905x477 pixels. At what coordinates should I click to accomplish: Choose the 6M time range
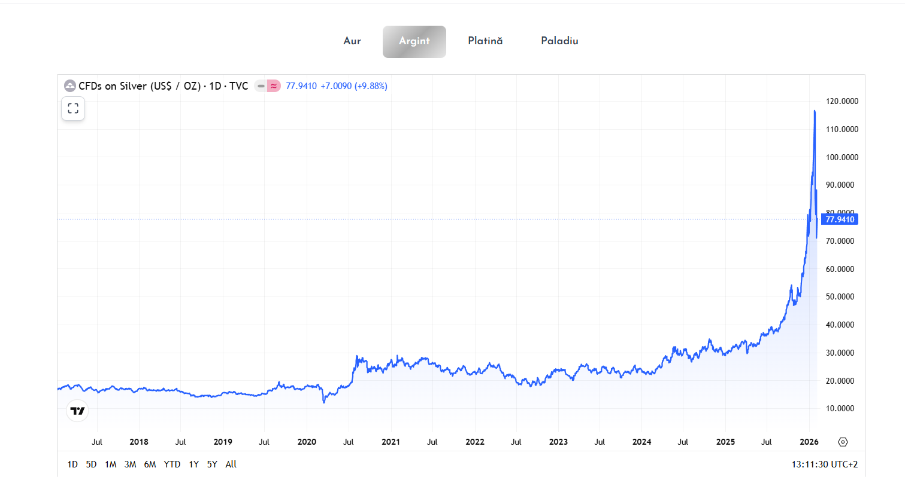click(150, 464)
